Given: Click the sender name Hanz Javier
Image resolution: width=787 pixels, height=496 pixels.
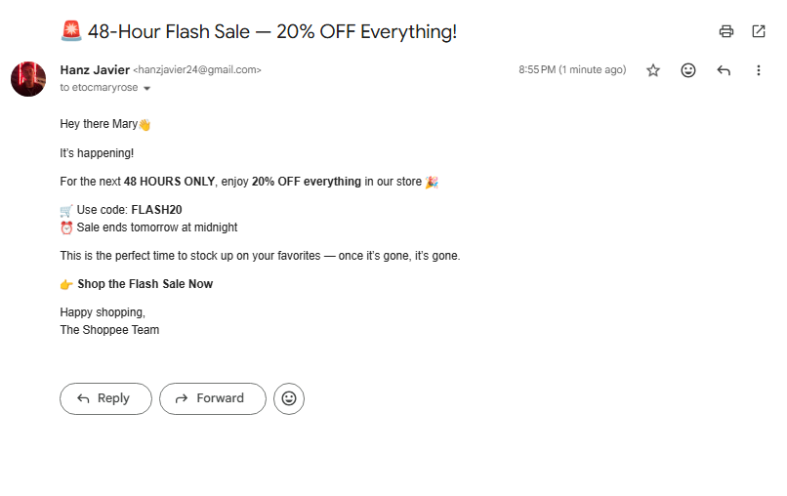Looking at the screenshot, I should [94, 69].
